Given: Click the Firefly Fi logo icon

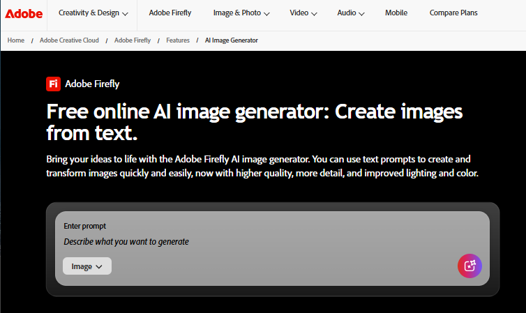Looking at the screenshot, I should click(x=53, y=84).
